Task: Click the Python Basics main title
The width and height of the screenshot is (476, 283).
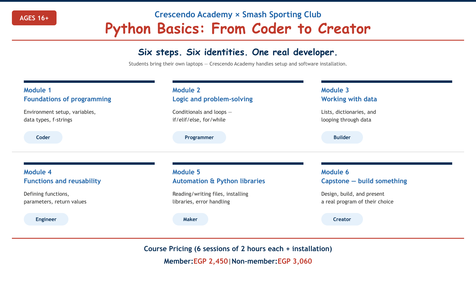Action: [238, 29]
